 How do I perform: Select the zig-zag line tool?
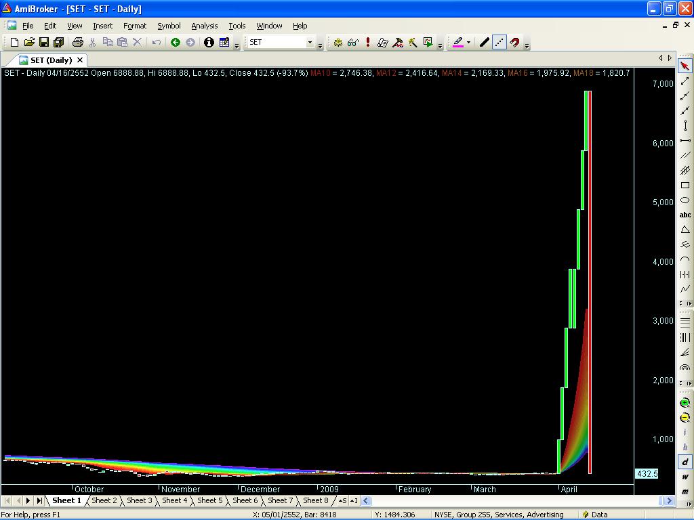click(685, 289)
